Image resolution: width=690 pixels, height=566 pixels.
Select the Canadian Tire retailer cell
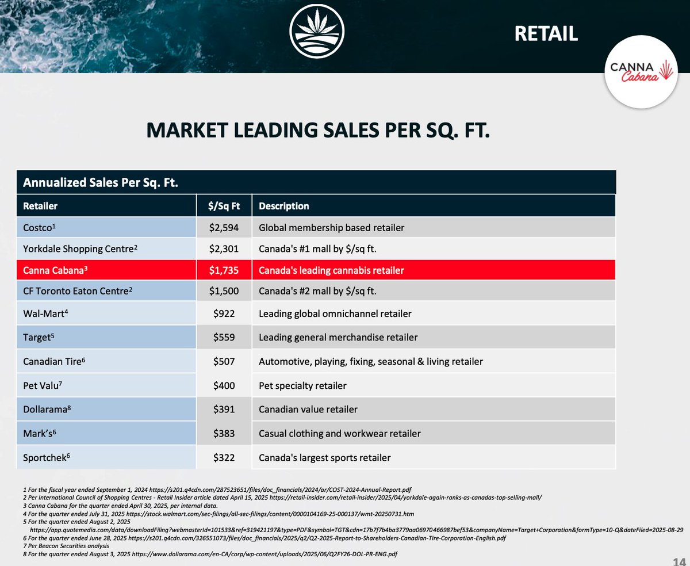point(107,362)
